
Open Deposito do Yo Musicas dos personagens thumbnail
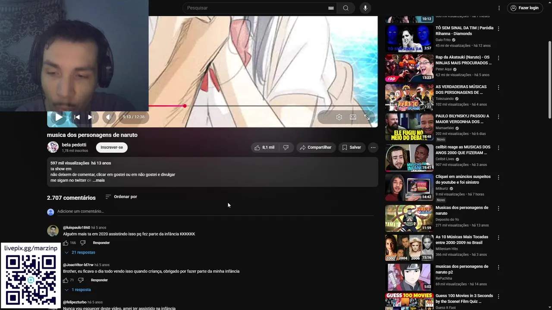point(409,218)
